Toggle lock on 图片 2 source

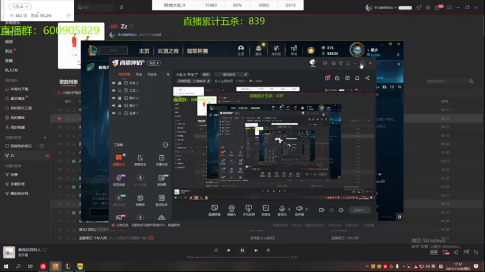(x=119, y=98)
